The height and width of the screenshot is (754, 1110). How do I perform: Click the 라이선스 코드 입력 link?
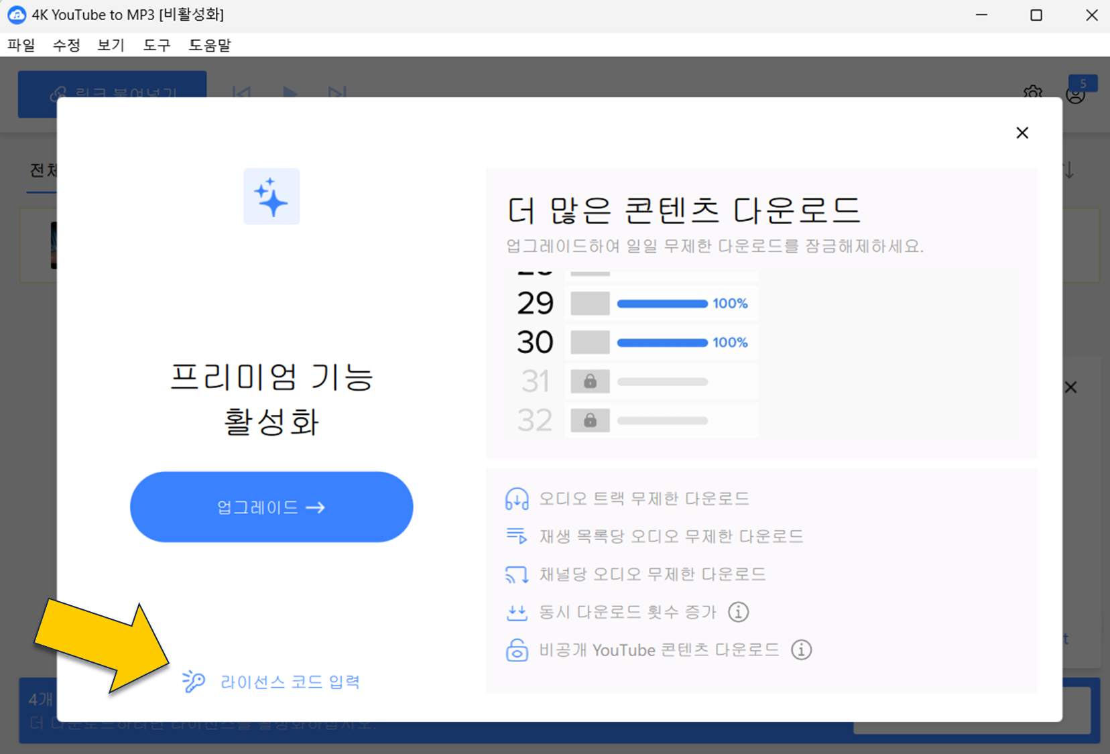pyautogui.click(x=290, y=682)
